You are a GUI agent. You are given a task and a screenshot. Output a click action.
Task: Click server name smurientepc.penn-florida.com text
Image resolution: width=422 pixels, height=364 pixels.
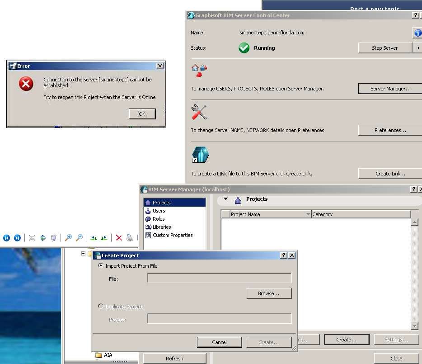click(x=272, y=33)
